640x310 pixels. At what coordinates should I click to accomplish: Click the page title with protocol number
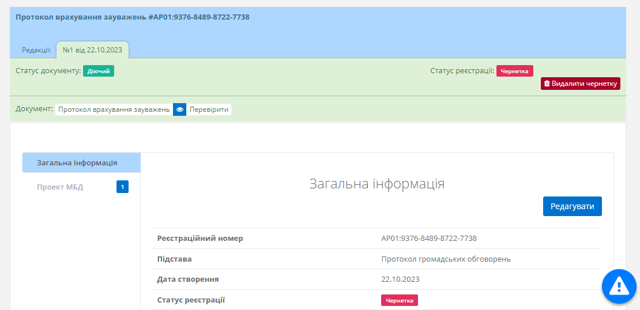(x=133, y=17)
